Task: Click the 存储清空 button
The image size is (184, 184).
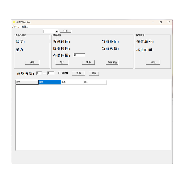Action: pos(112,62)
